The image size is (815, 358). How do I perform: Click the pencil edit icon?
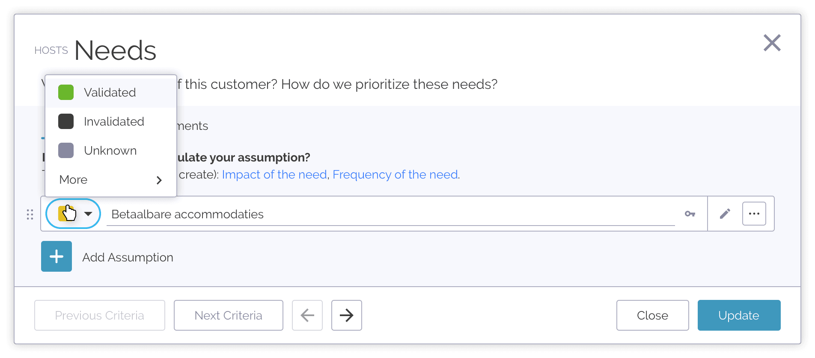[725, 214]
